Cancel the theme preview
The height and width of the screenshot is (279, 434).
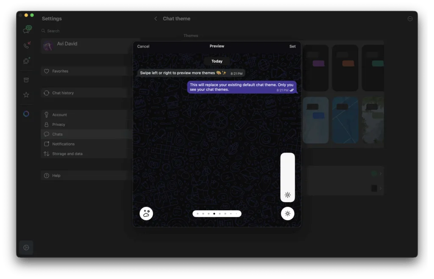pyautogui.click(x=143, y=47)
